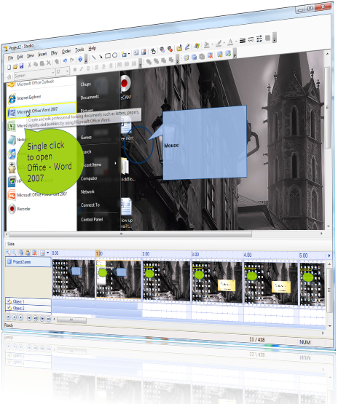Image resolution: width=338 pixels, height=404 pixels.
Task: Select the Ellipse shape tool
Action: click(115, 55)
